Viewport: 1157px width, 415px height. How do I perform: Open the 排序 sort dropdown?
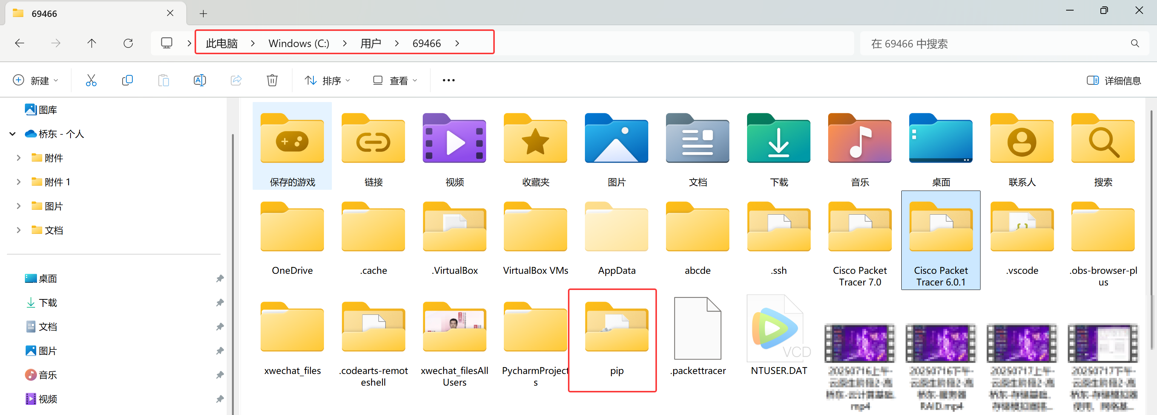(x=327, y=80)
